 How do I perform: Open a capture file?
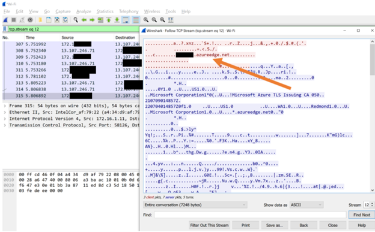(x=40, y=20)
